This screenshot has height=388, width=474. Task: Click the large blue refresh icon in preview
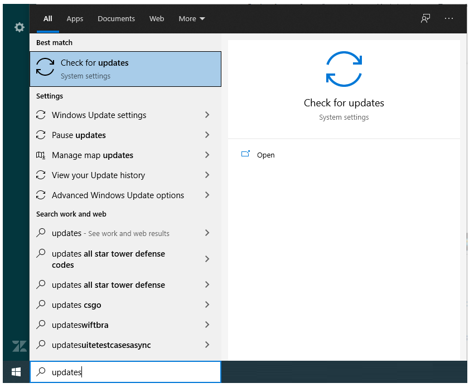tap(344, 69)
